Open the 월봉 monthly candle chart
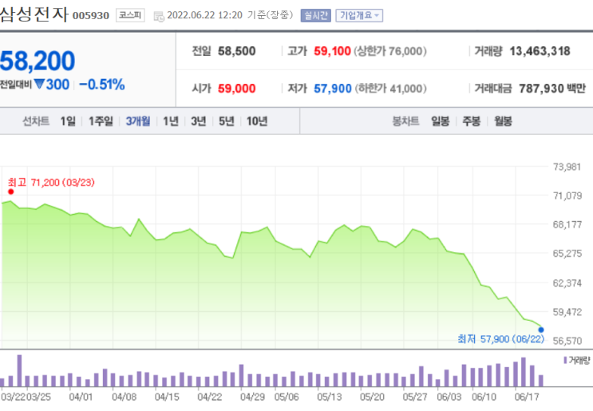 tap(504, 121)
